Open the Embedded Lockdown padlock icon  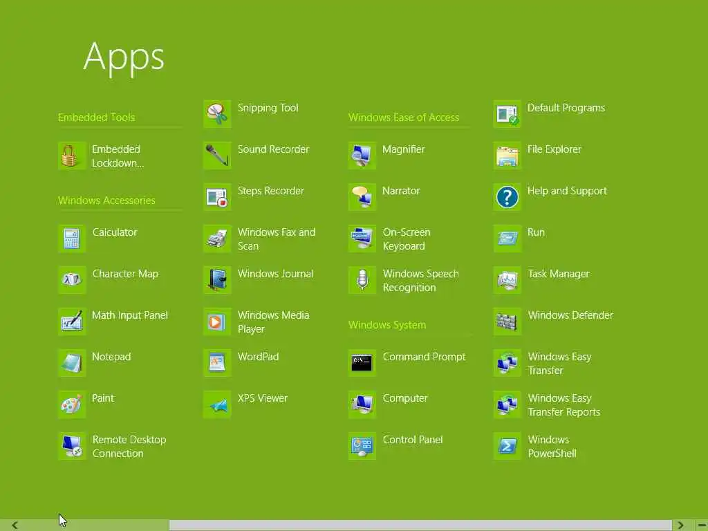(x=72, y=156)
